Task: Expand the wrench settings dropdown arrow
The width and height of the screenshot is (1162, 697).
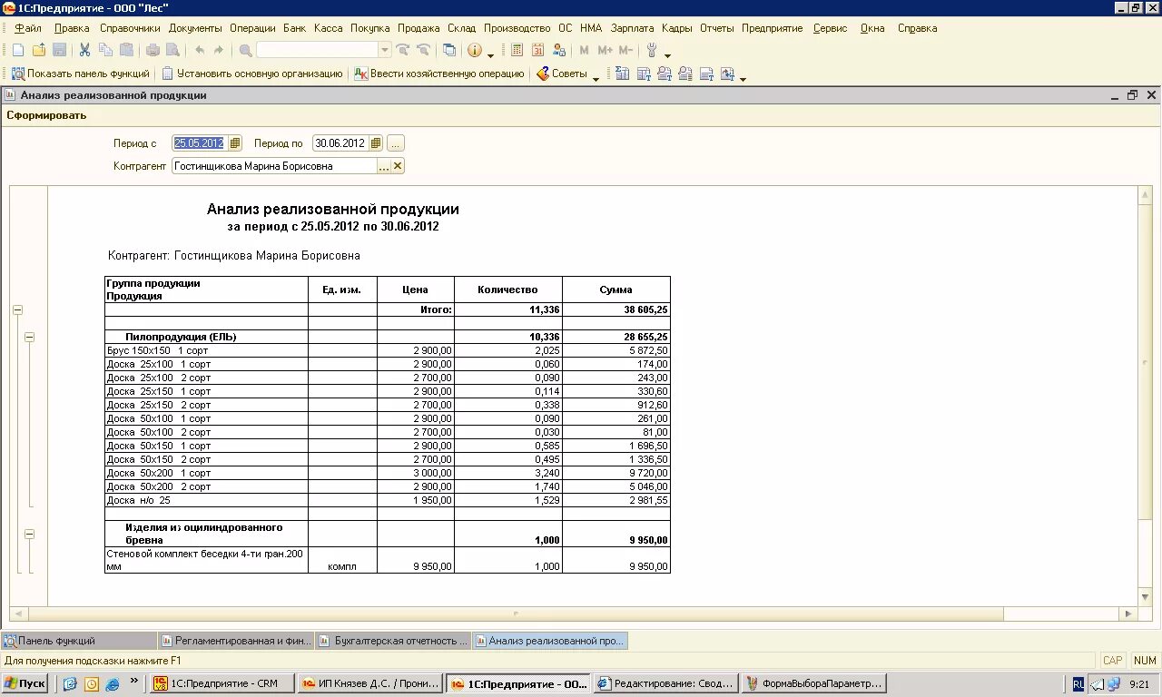Action: 667,54
